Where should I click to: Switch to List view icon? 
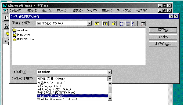pos(122,24)
